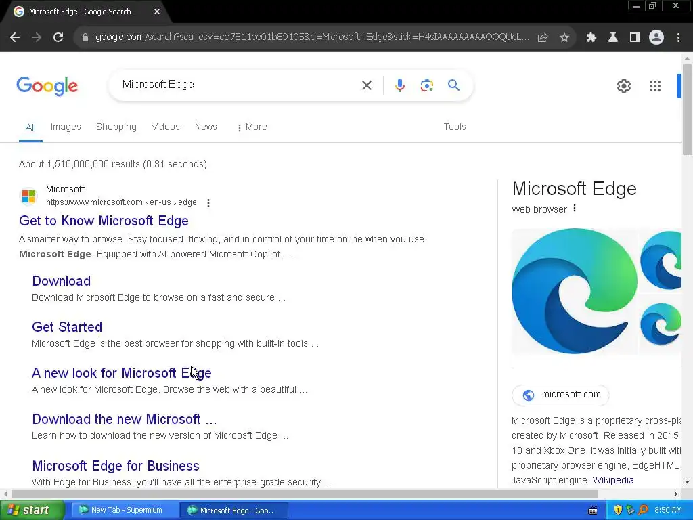Image resolution: width=693 pixels, height=520 pixels.
Task: Clear the search box text
Action: click(x=367, y=85)
